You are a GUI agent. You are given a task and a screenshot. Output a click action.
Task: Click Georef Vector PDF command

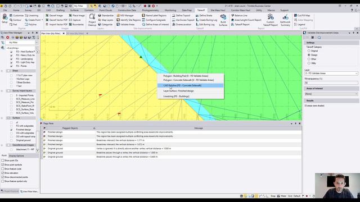(x=56, y=20)
